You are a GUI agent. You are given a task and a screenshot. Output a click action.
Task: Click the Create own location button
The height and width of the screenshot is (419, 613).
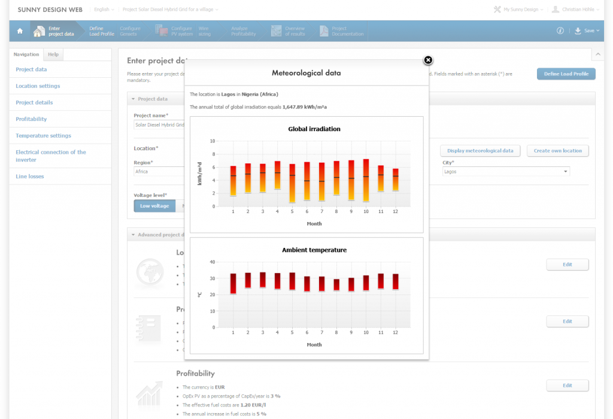557,151
